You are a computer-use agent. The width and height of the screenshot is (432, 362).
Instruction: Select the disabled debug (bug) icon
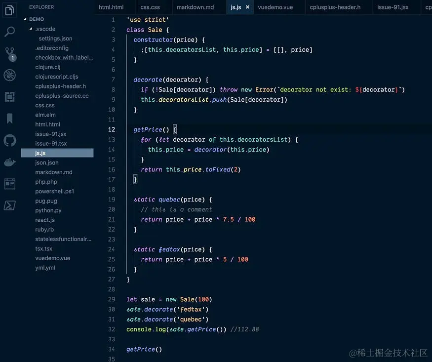pyautogui.click(x=10, y=76)
